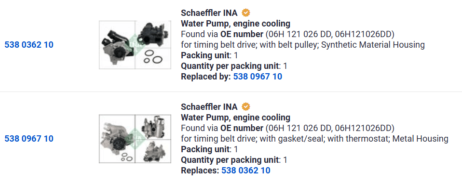View the upper small metal pump photo
462x184 pixels.
[153, 127]
